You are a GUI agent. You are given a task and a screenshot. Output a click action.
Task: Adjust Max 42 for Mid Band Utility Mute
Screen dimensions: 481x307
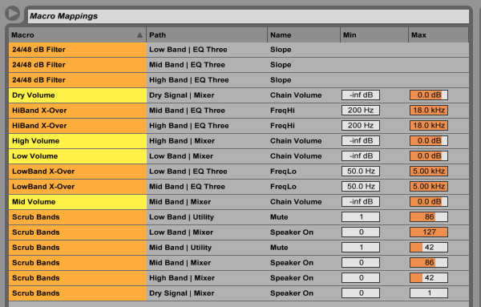(429, 248)
